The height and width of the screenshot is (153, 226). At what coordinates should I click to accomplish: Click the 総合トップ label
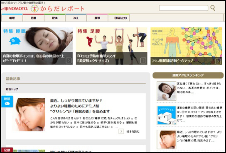click(x=12, y=89)
